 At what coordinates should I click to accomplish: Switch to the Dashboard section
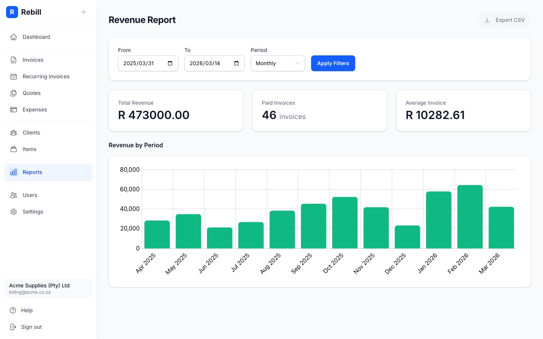[36, 37]
